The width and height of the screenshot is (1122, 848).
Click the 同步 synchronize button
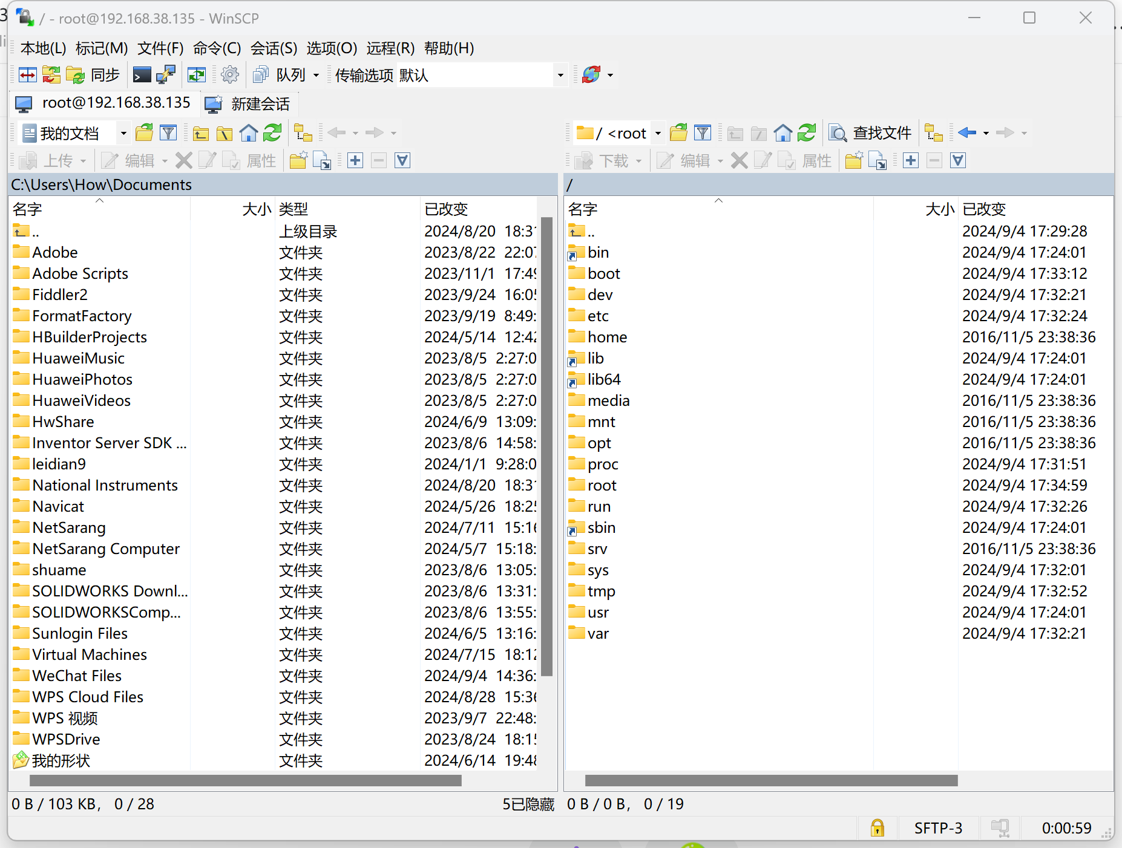coord(93,75)
